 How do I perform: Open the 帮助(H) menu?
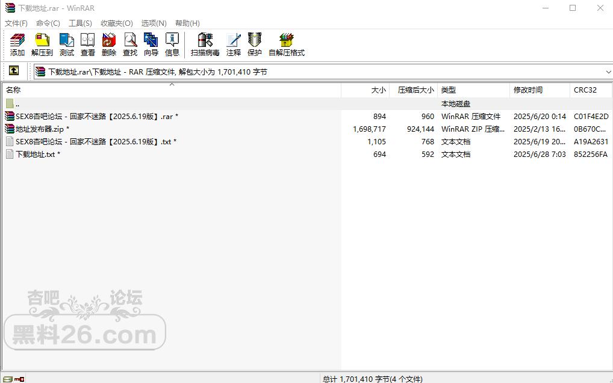(187, 23)
